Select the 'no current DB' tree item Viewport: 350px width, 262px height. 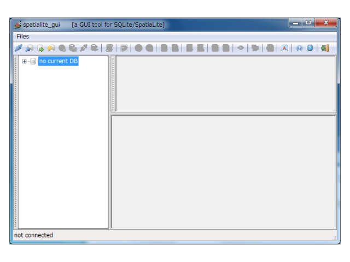tap(59, 61)
